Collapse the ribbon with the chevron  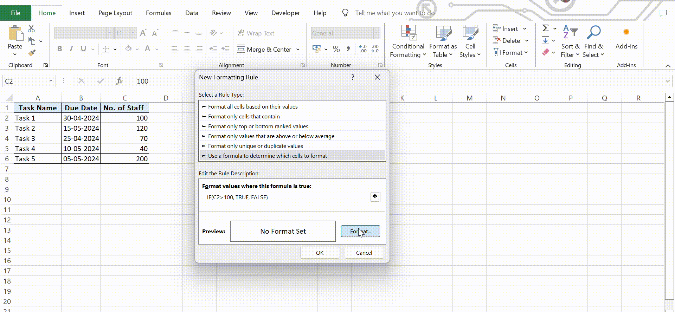pos(668,66)
